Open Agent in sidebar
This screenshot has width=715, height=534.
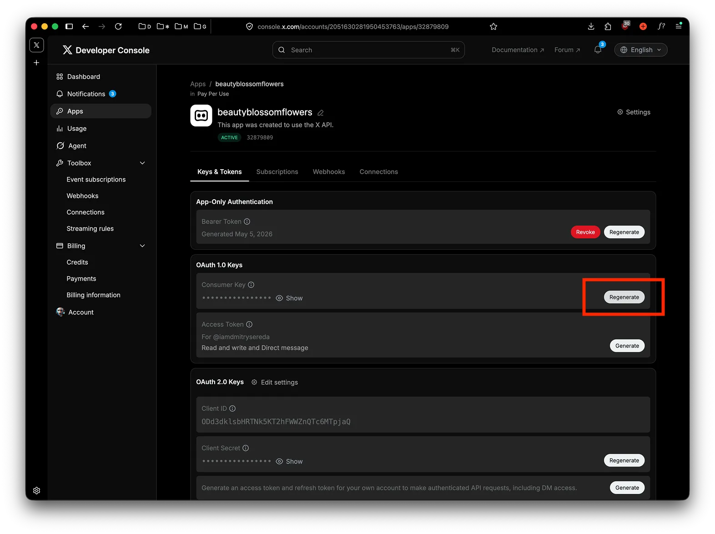[x=101, y=146]
